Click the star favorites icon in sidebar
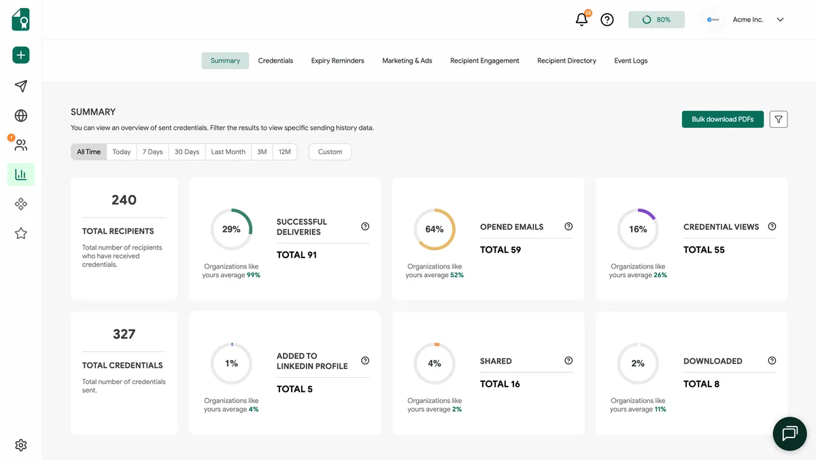This screenshot has height=460, width=816. point(20,232)
